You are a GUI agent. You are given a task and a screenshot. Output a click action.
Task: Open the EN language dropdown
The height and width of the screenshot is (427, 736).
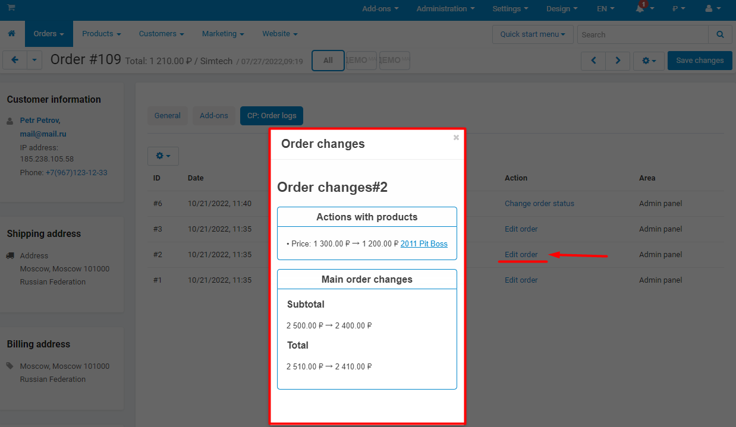point(606,9)
